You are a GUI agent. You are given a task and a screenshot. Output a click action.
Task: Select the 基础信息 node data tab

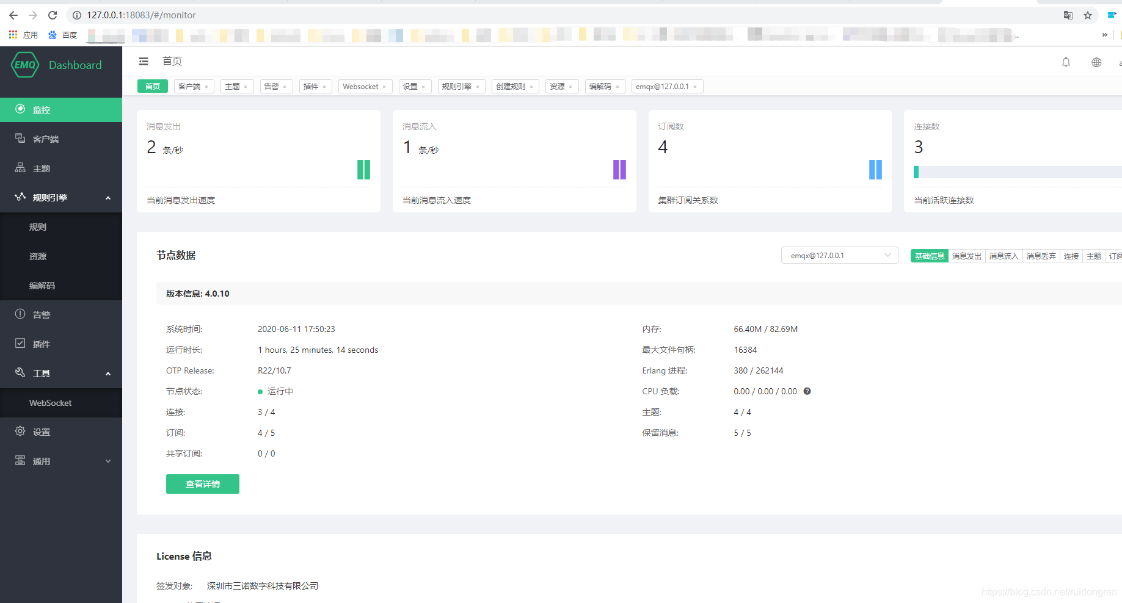929,256
